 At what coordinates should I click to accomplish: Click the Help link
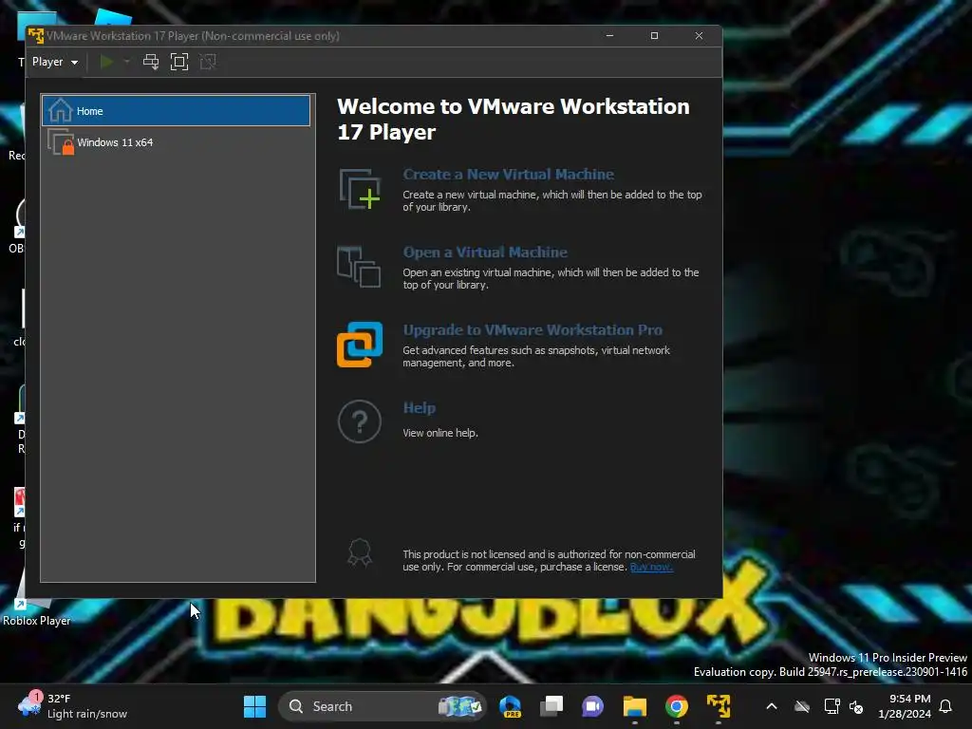point(419,408)
